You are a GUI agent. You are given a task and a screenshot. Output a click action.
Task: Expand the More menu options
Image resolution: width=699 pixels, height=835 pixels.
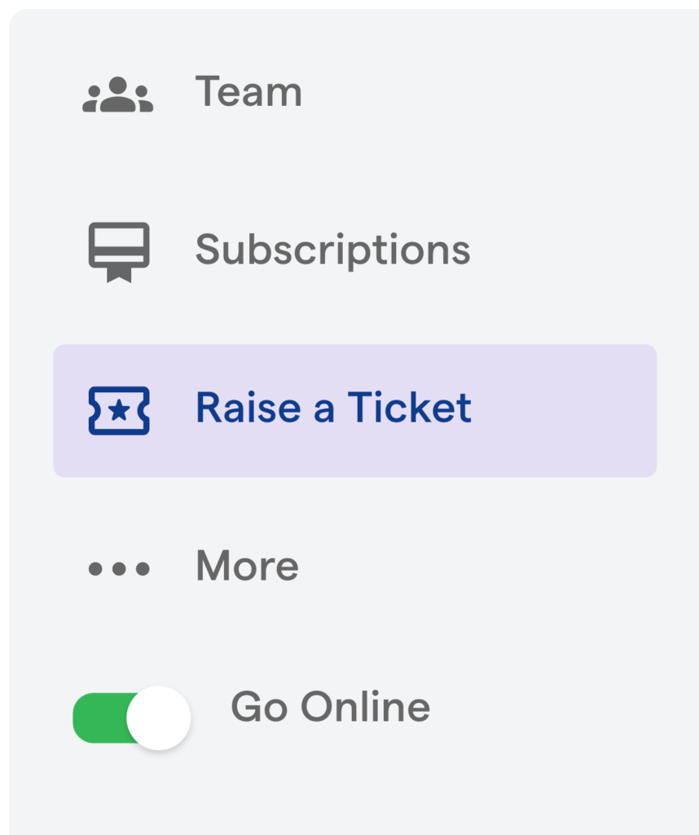click(247, 566)
